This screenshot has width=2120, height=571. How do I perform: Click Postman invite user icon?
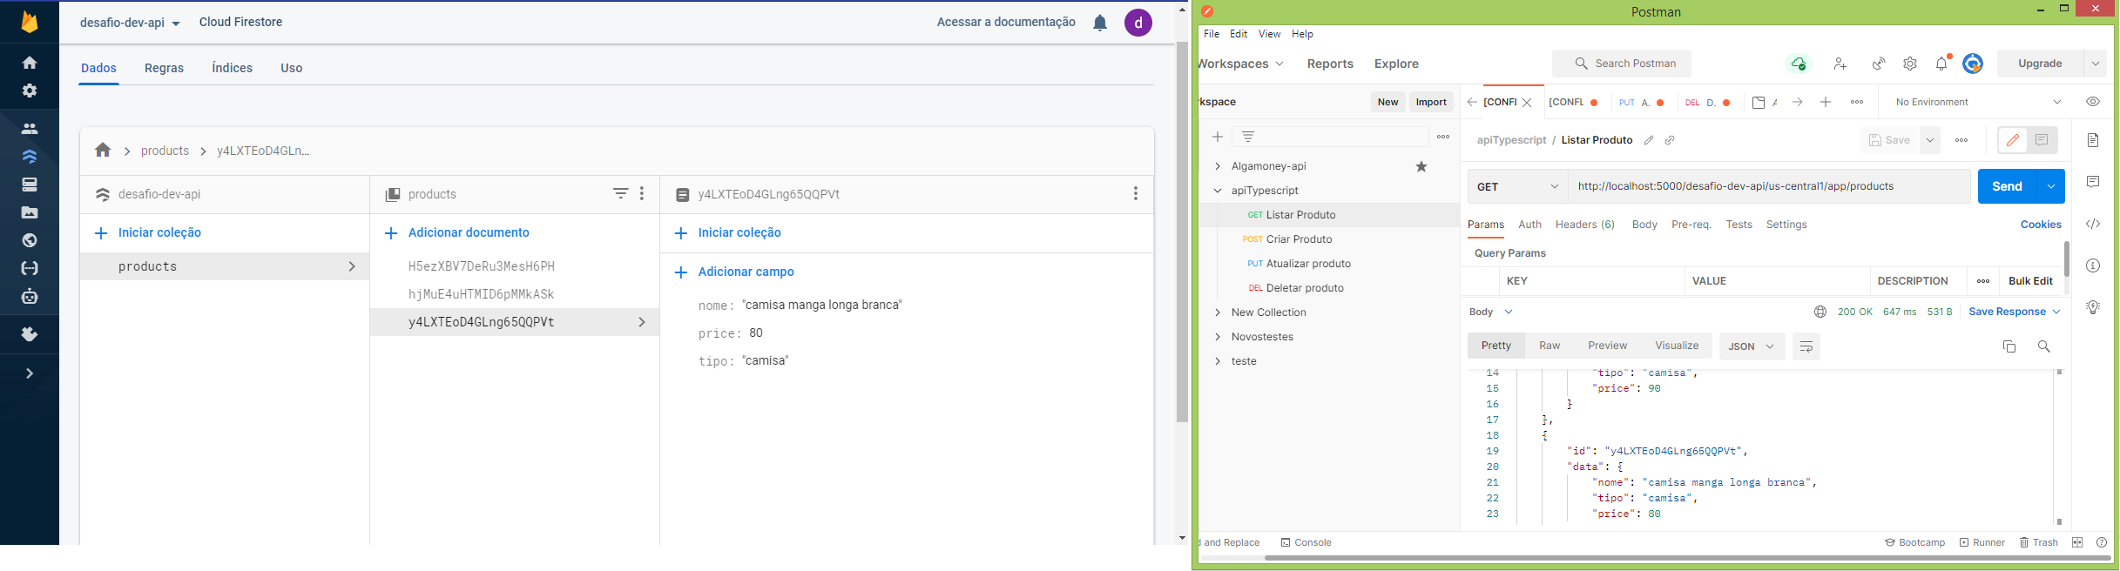click(x=1840, y=64)
